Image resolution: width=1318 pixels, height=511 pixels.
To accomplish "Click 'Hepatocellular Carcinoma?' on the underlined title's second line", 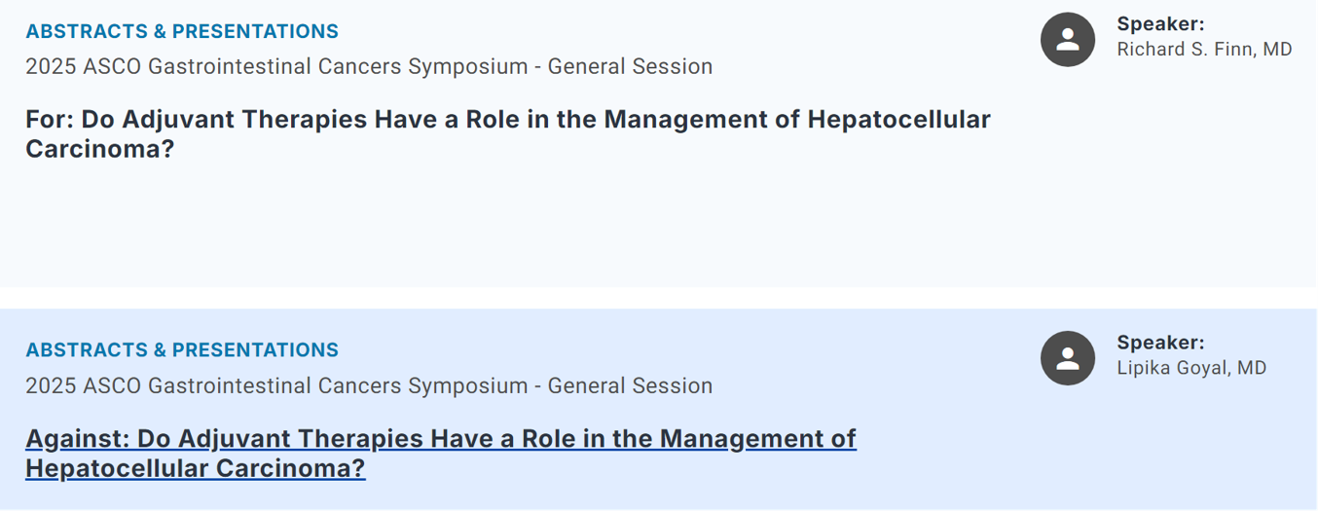I will tap(196, 469).
